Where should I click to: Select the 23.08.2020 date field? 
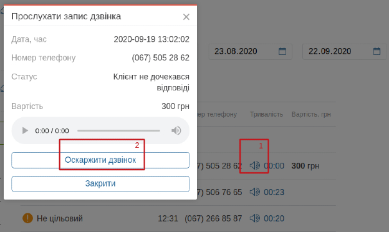click(251, 51)
